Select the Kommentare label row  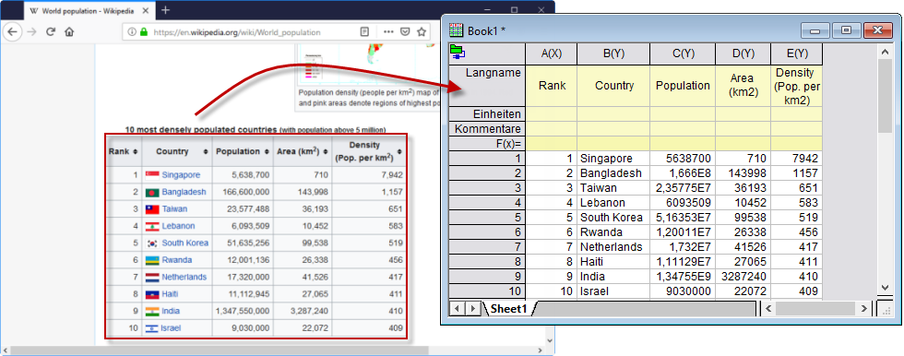(x=487, y=129)
